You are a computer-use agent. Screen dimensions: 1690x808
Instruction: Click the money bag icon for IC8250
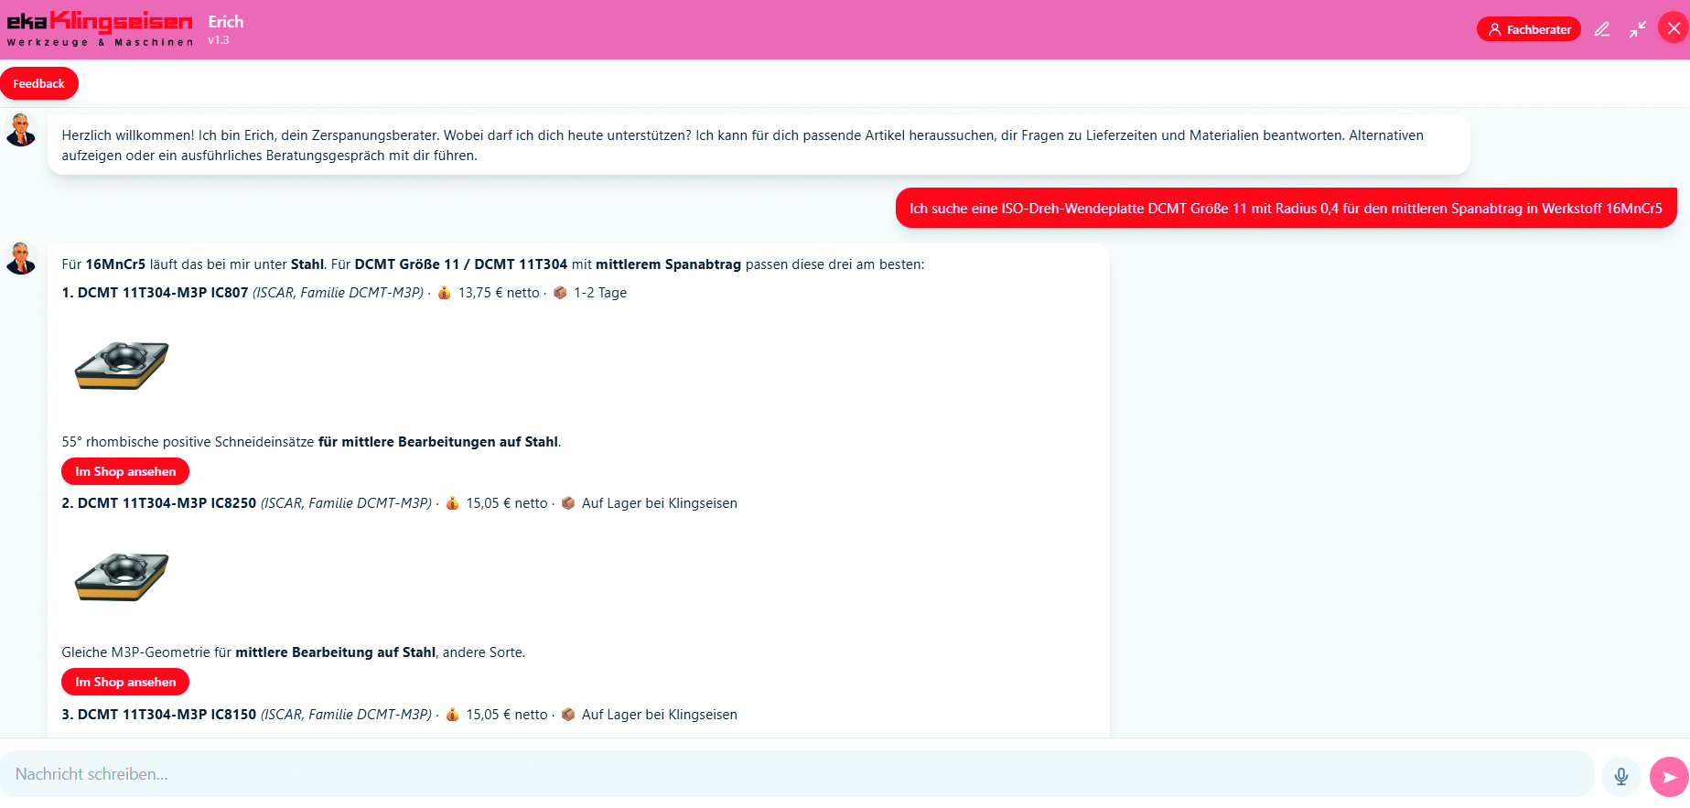coord(452,503)
